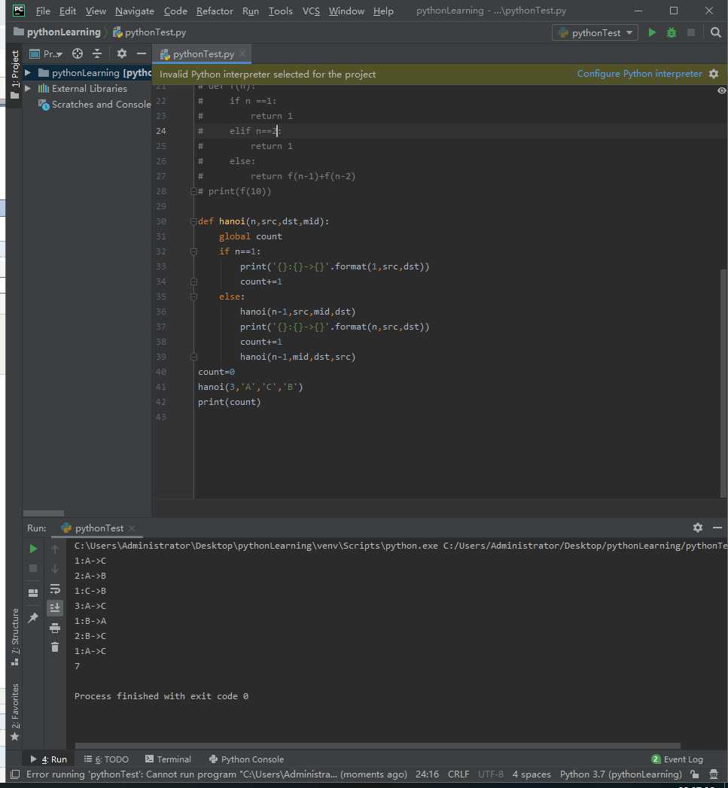This screenshot has height=788, width=728.
Task: Click the Project panel horizontal scrollbar
Action: pyautogui.click(x=44, y=513)
